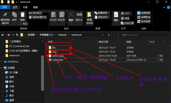Image resolution: width=171 pixels, height=103 pixels.
Task: Sort by Date modified (修改日期) column
Action: (103, 42)
